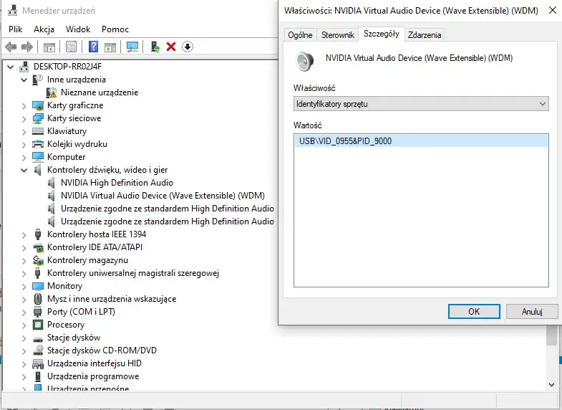Click the properties sheet toolbar icon

(71, 47)
